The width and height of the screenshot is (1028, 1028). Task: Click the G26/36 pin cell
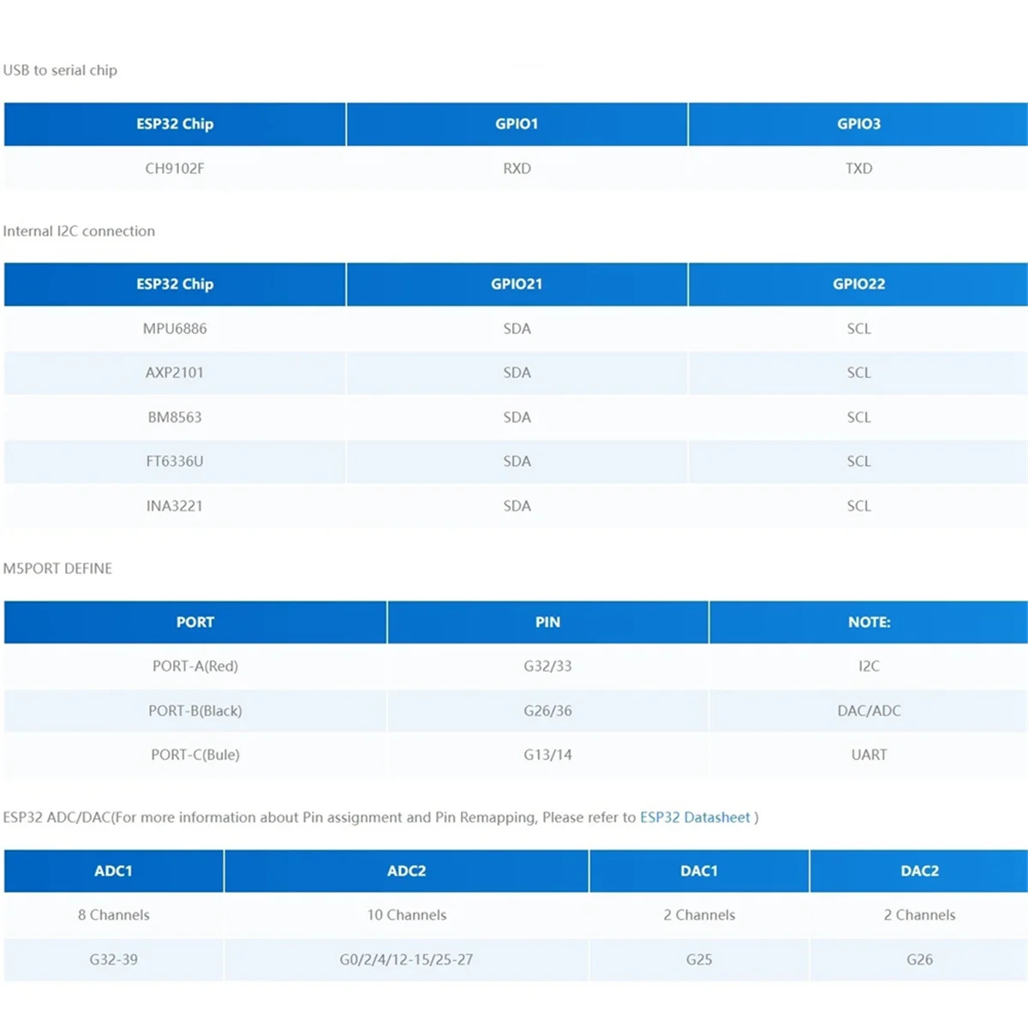coord(548,710)
